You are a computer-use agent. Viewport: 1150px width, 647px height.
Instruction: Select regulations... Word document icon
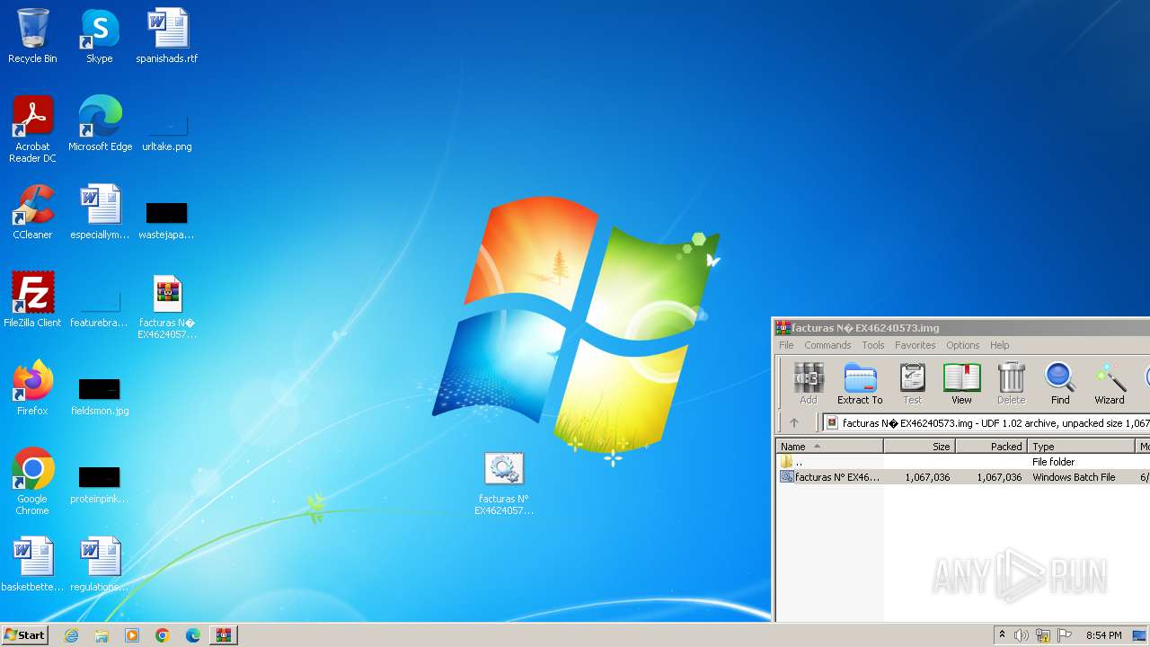pos(100,564)
